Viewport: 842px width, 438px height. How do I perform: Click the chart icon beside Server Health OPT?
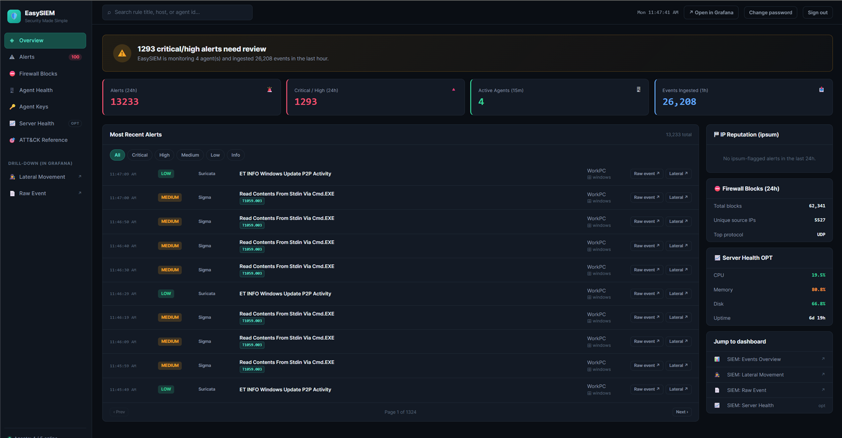(717, 258)
